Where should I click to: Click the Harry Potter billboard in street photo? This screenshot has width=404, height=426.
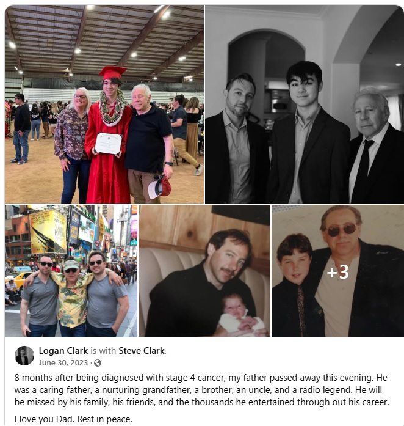(48, 232)
